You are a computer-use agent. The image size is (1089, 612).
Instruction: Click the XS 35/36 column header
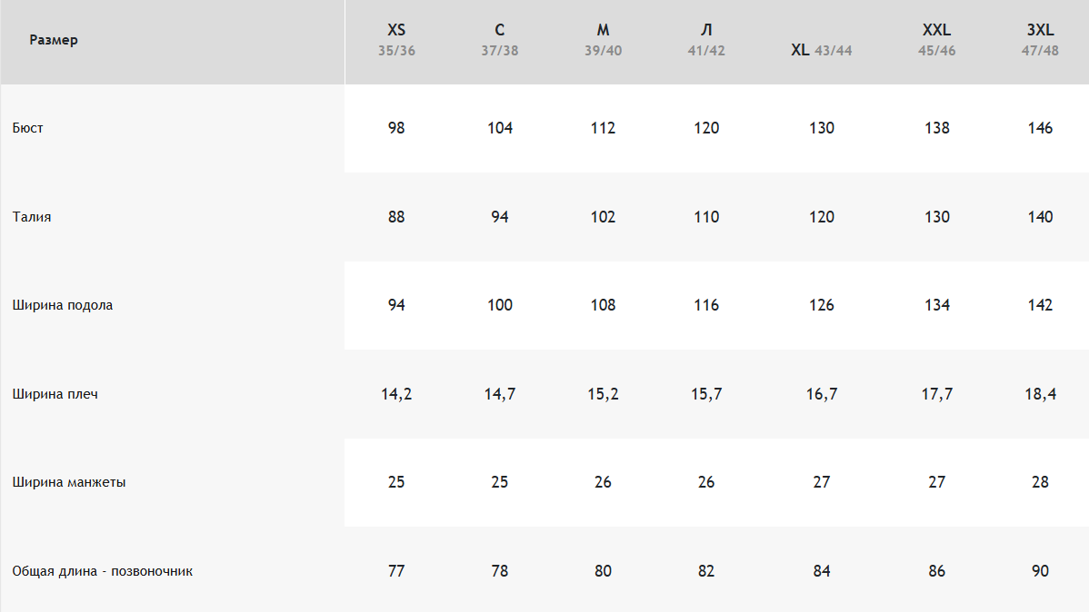click(x=395, y=40)
